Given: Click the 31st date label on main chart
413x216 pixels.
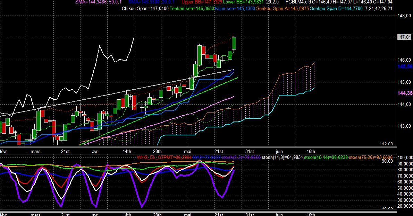Looking at the screenshot, I should 250,151.
